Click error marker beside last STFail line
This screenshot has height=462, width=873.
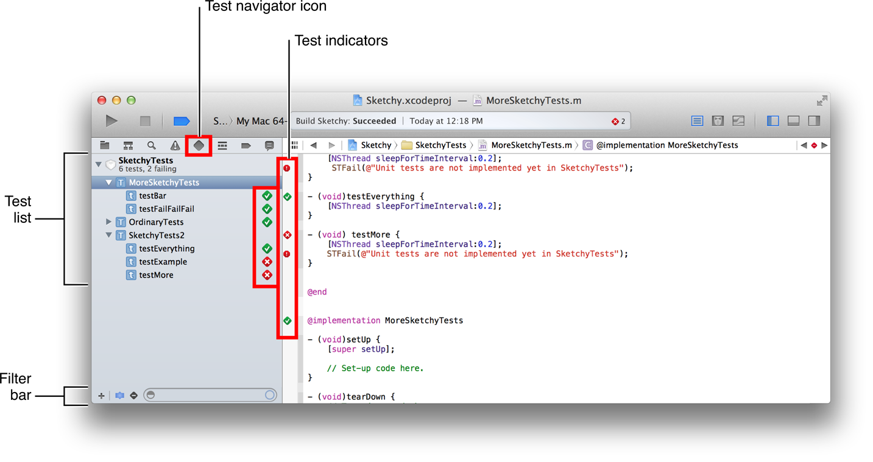[287, 254]
